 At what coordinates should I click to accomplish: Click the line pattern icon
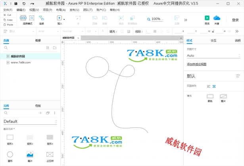coord(161,31)
